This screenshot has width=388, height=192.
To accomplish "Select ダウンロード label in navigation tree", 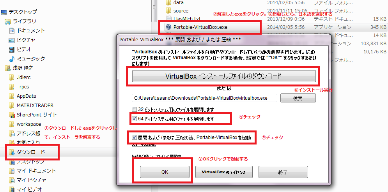I will tap(31, 152).
